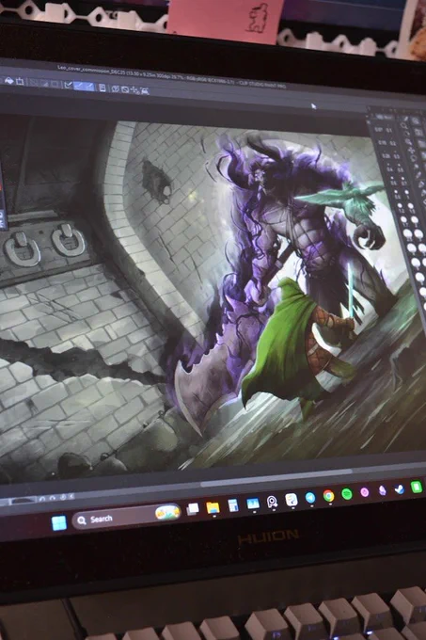This screenshot has width=426, height=640.
Task: Click the first rotate icon below canvas
Action: (42, 499)
